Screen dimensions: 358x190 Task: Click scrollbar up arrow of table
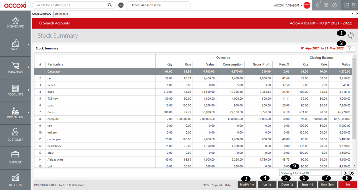pyautogui.click(x=354, y=56)
